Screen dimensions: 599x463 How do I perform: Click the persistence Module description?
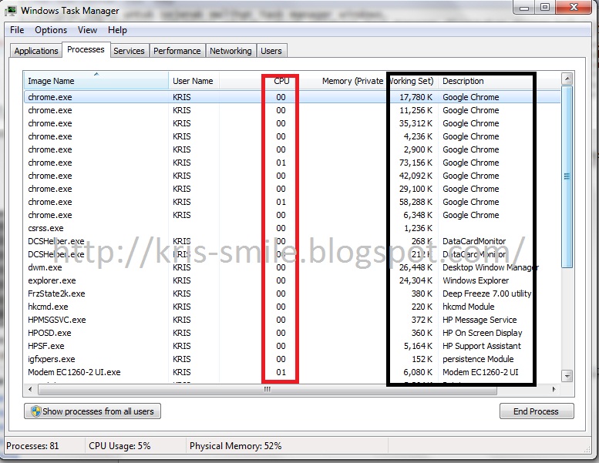478,359
